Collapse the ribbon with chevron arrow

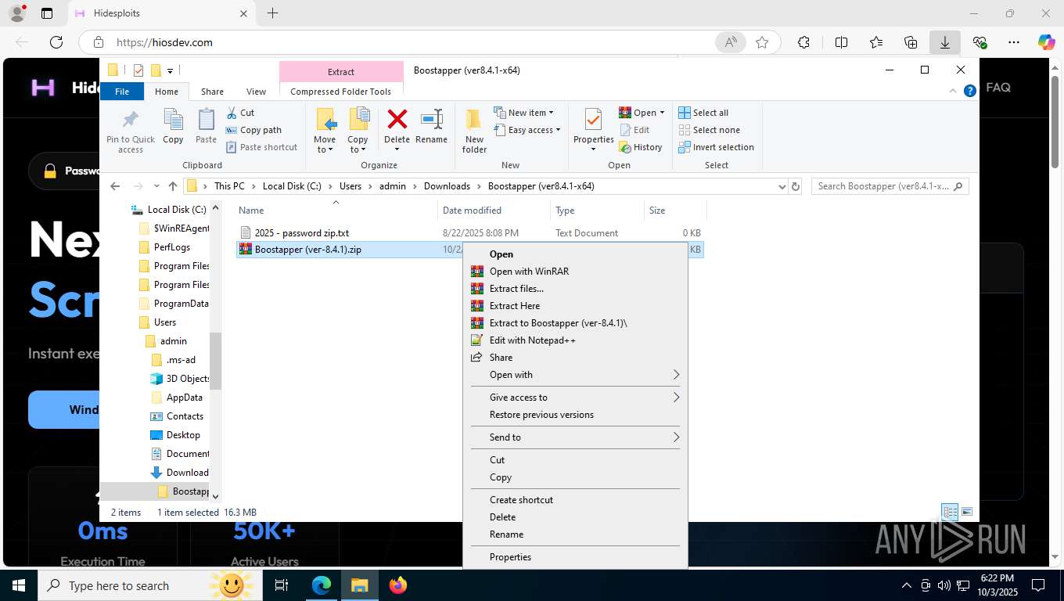(x=954, y=91)
